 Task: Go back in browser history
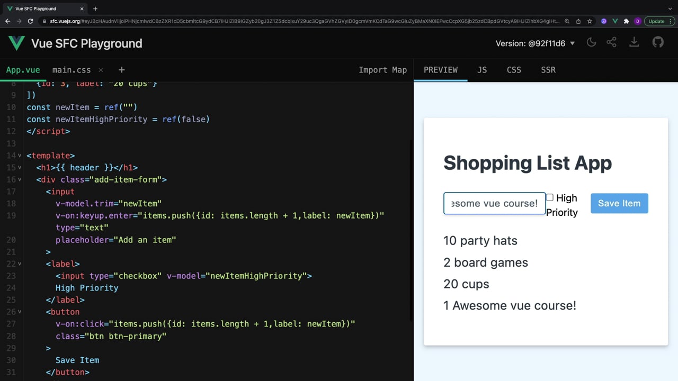click(x=7, y=21)
